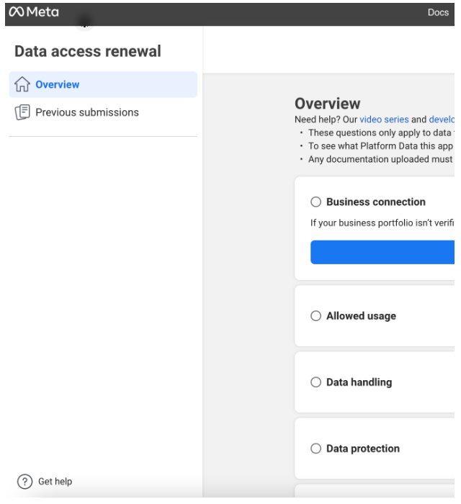
Task: Open the Business connection section heading
Action: 376,202
